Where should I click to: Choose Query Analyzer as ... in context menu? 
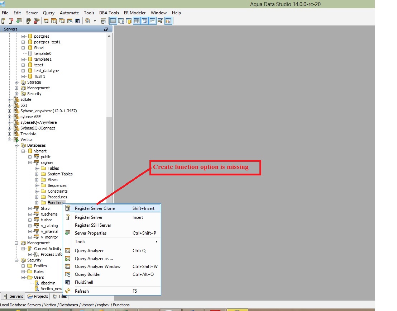tap(112, 259)
